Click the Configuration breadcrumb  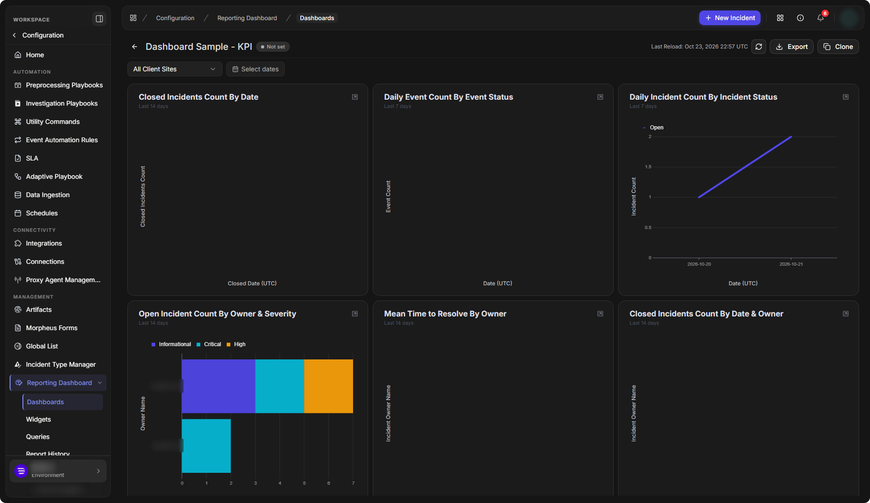(175, 18)
